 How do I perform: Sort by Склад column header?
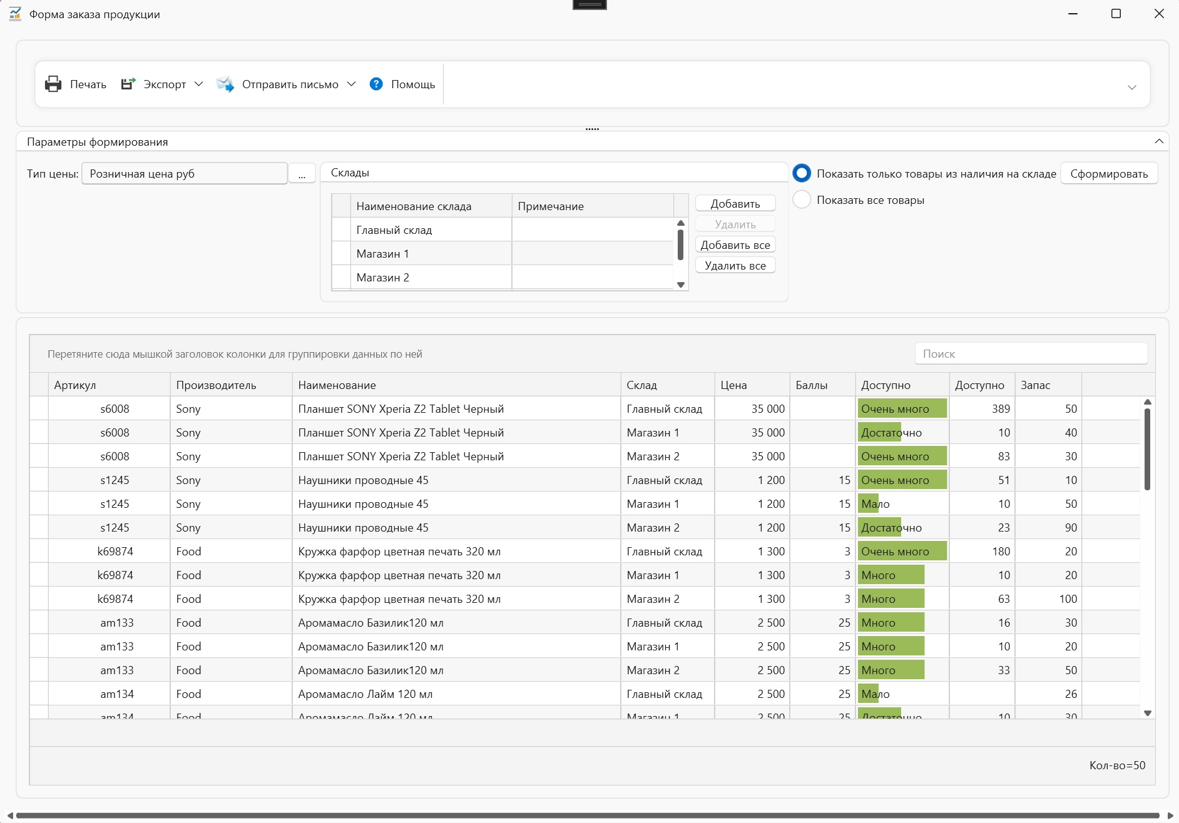click(x=668, y=385)
